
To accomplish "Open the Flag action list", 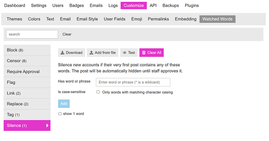I will [x=27, y=83].
